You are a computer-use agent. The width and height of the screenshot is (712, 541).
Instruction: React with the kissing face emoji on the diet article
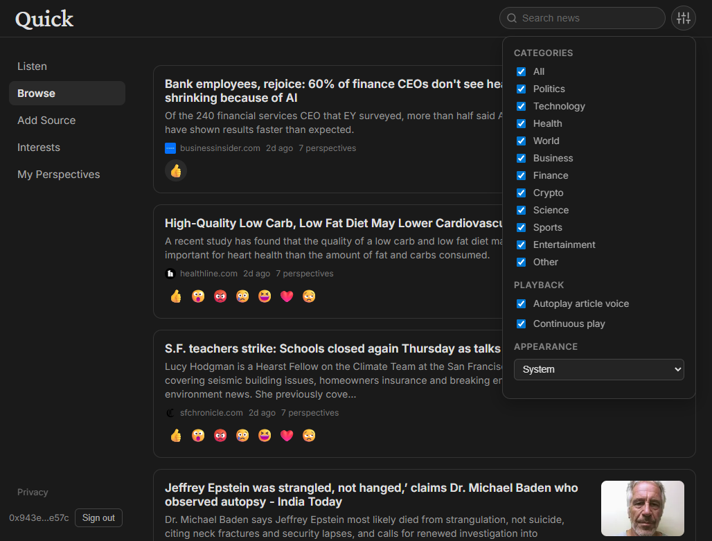click(198, 296)
